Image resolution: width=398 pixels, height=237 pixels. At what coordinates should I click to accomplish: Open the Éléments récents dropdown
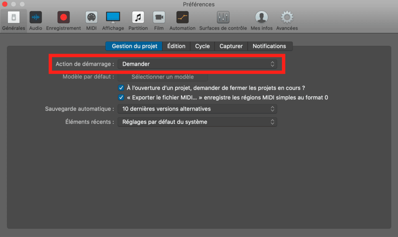[197, 122]
